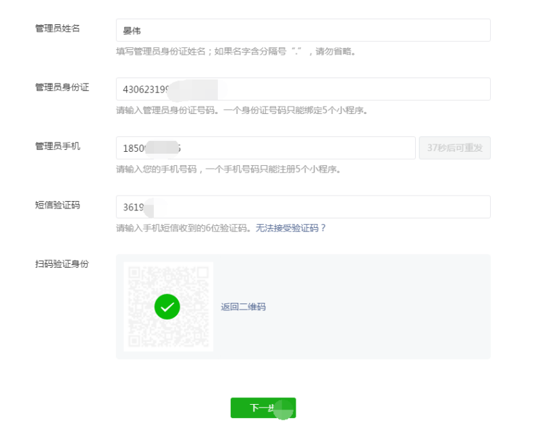Click the 短信验证码 SMS code field
The width and height of the screenshot is (542, 429).
303,207
